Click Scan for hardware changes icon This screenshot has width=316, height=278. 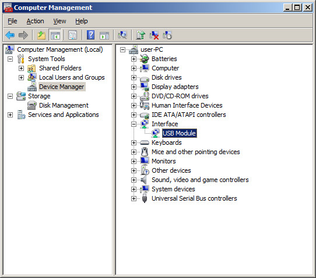click(122, 35)
